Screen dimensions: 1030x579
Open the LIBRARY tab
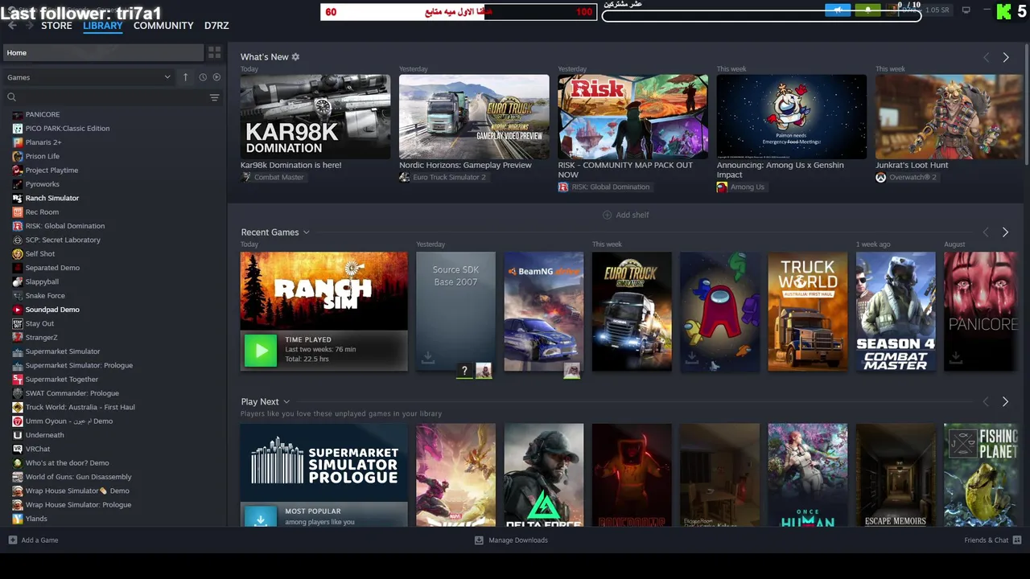[x=103, y=26]
